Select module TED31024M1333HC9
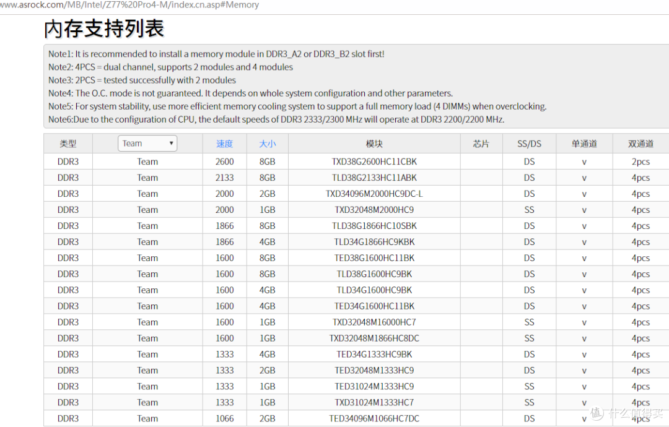Screen dimensions: 669x427 pyautogui.click(x=374, y=386)
